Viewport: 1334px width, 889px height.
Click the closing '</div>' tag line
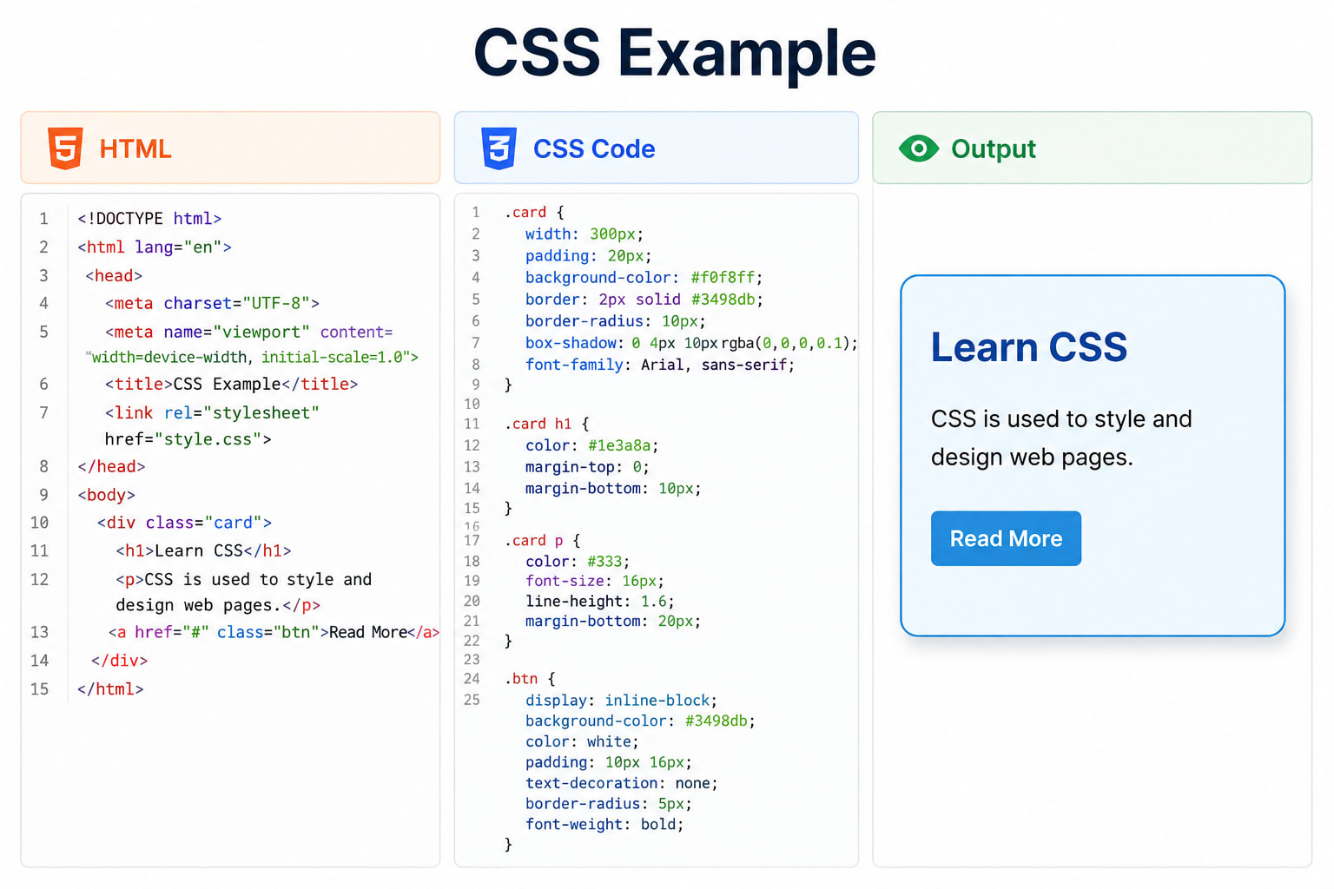(120, 661)
